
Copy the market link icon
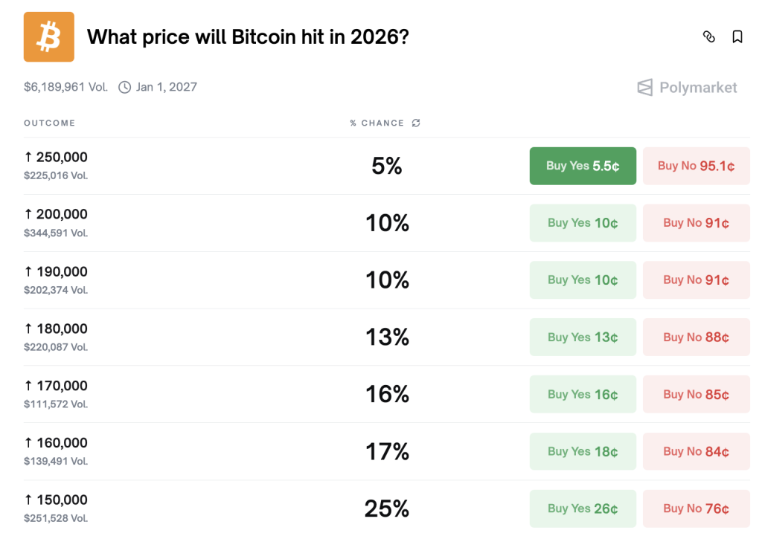(709, 36)
